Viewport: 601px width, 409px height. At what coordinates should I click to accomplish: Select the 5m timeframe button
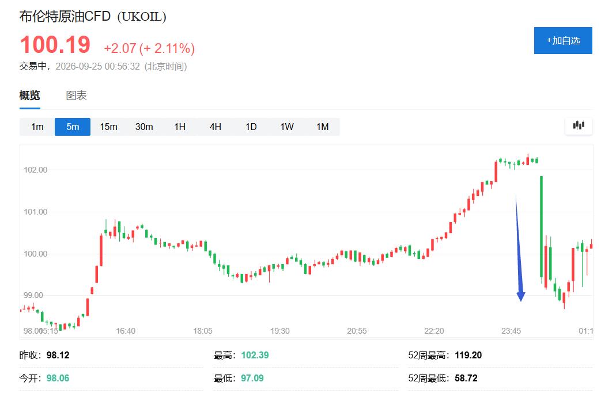pos(73,127)
